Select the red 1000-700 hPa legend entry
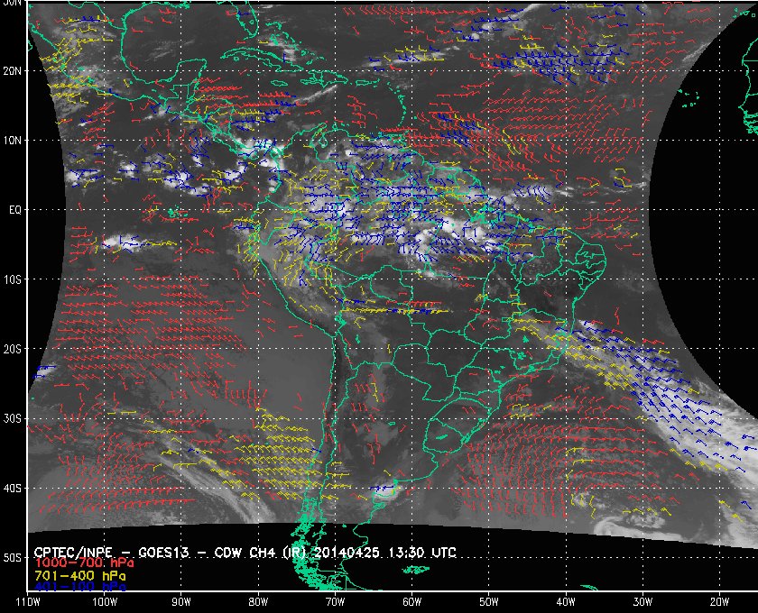The width and height of the screenshot is (758, 613). click(84, 563)
